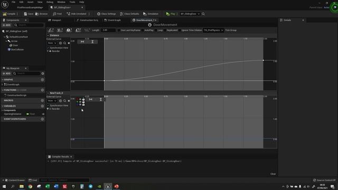Compile the blueprint with the Compile button
Viewport: 338px width, 190px height.
click(9, 14)
